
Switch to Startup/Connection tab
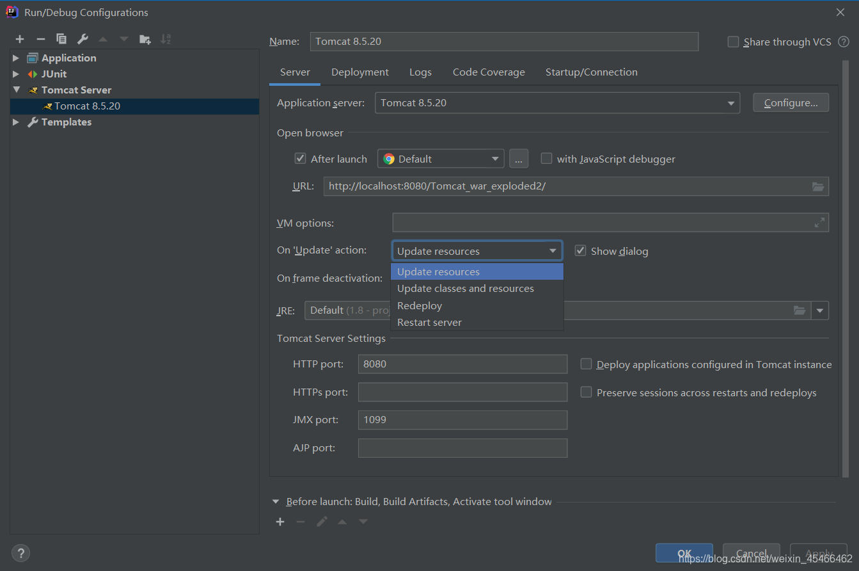[x=592, y=72]
